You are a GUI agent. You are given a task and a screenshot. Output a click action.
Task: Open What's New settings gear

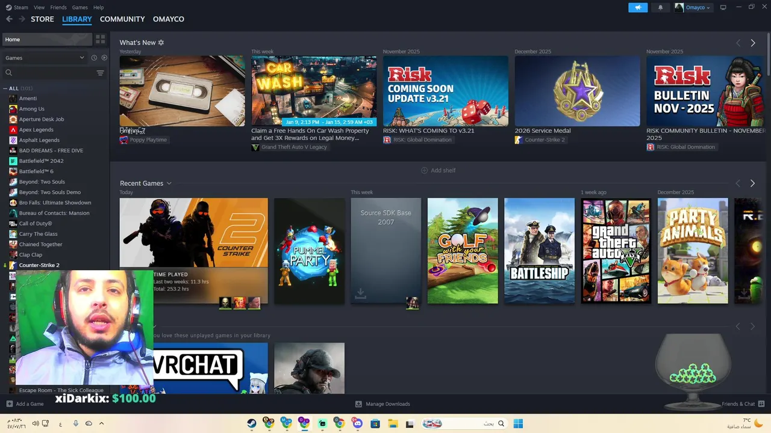161,43
